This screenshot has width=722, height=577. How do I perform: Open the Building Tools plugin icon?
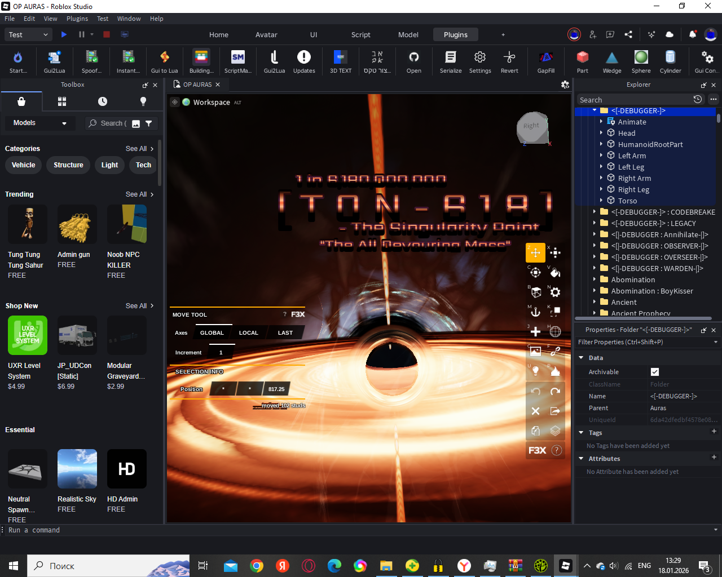[x=201, y=61]
